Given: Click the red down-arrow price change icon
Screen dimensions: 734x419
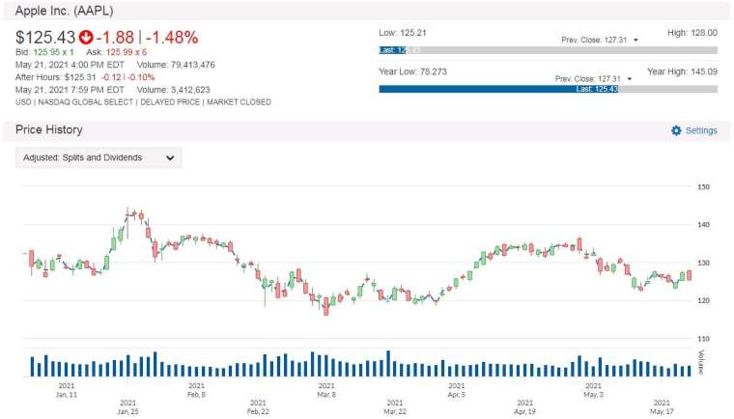Looking at the screenshot, I should (86, 37).
